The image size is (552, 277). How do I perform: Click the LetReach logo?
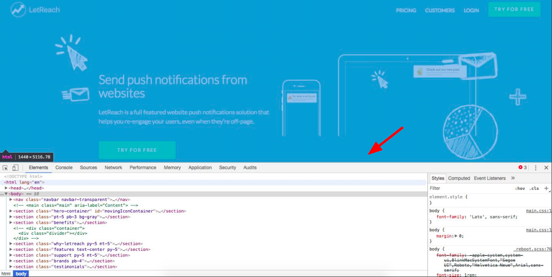tap(36, 9)
